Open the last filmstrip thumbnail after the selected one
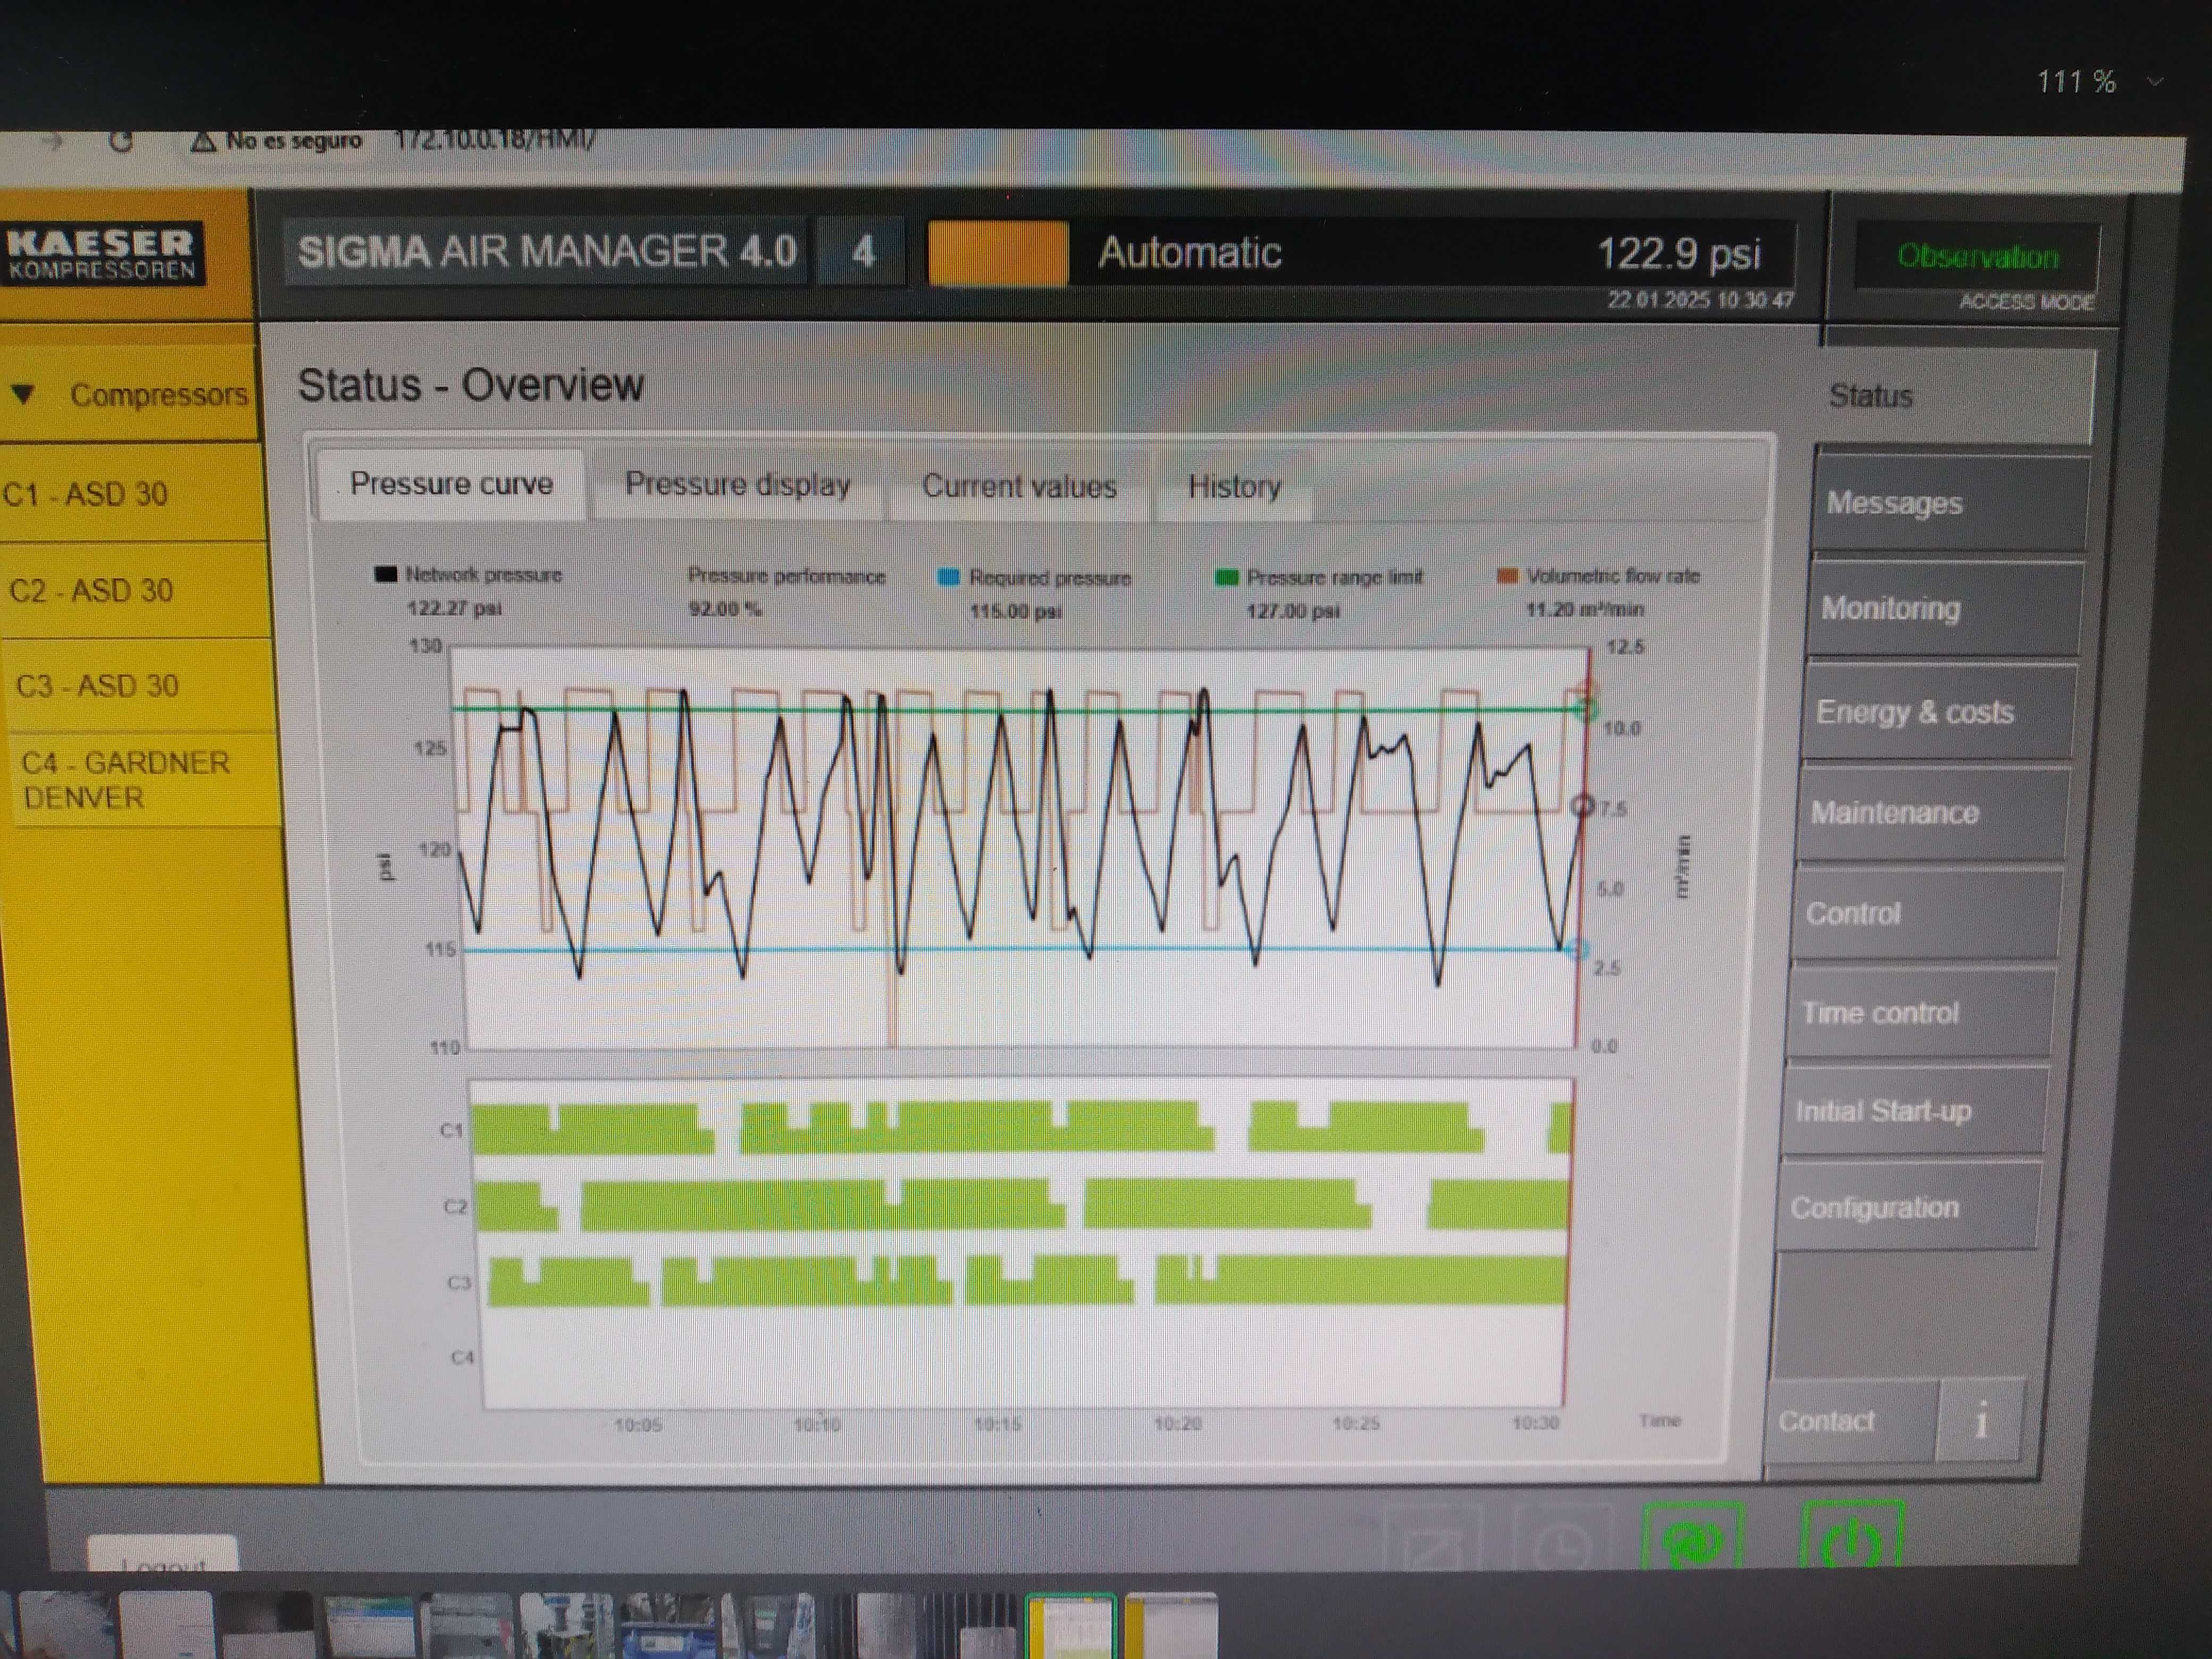 coord(1171,1626)
